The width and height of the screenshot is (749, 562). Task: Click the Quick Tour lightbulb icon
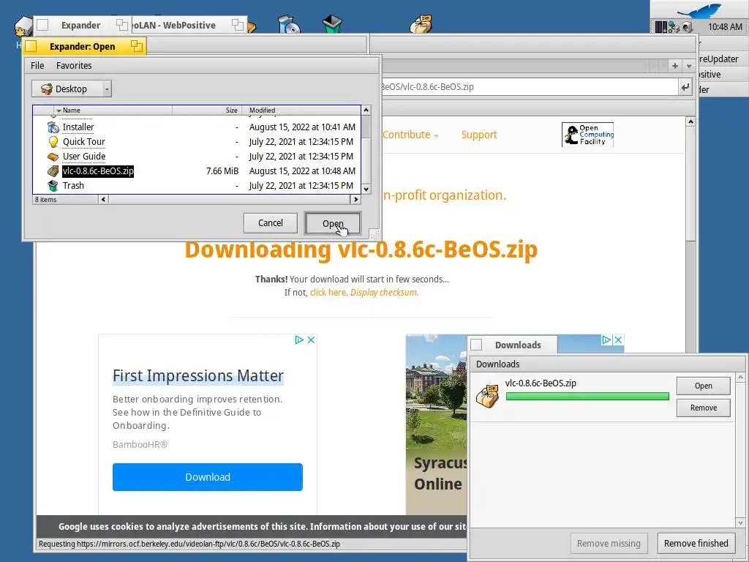click(x=53, y=141)
